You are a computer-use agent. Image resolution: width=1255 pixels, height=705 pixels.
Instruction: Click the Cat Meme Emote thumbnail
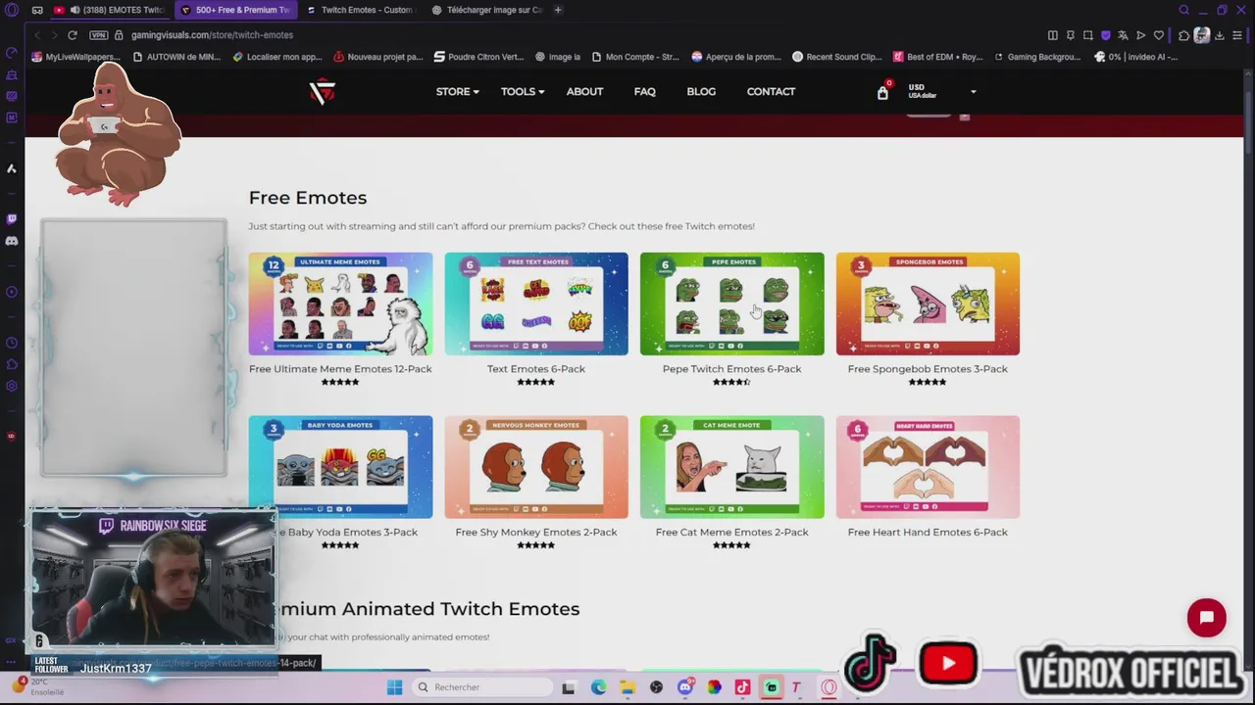point(731,467)
